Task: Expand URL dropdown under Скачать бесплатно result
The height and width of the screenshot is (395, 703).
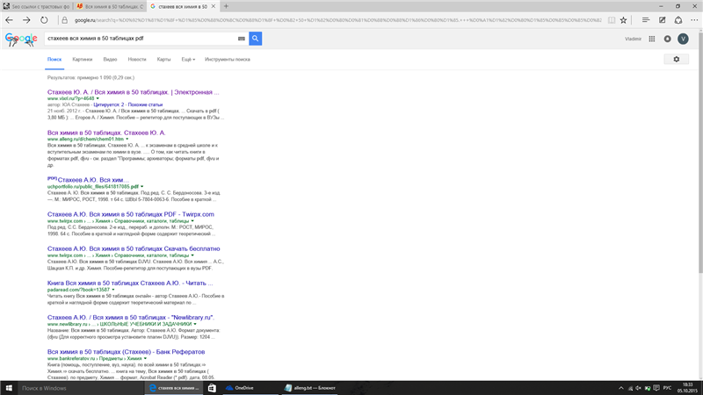Action: click(192, 255)
